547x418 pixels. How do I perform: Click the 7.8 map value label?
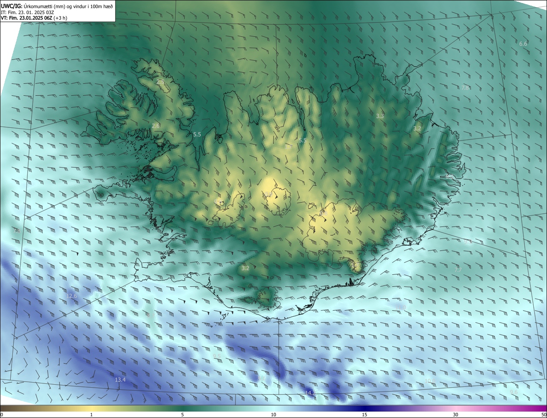tap(465, 88)
